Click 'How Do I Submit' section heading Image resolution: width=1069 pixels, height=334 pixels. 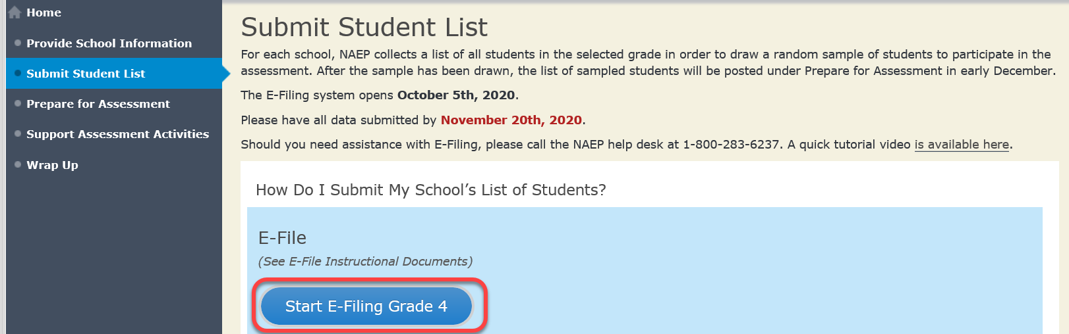click(430, 190)
